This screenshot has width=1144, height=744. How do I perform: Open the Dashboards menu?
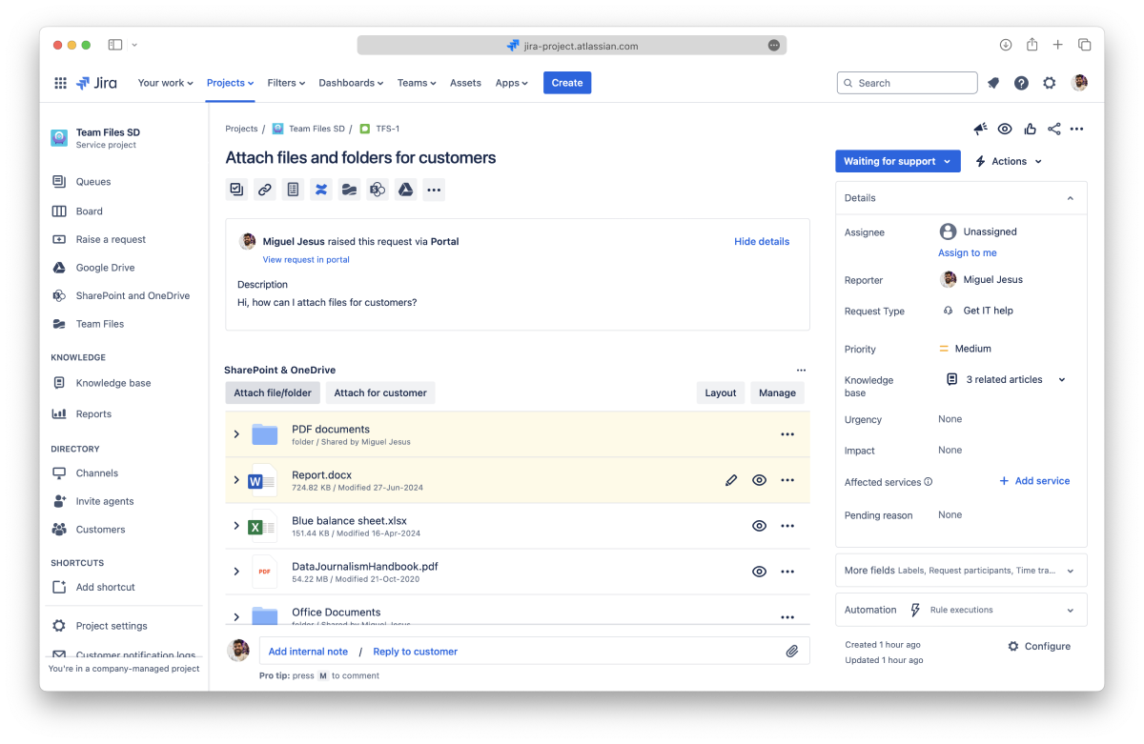click(x=351, y=83)
